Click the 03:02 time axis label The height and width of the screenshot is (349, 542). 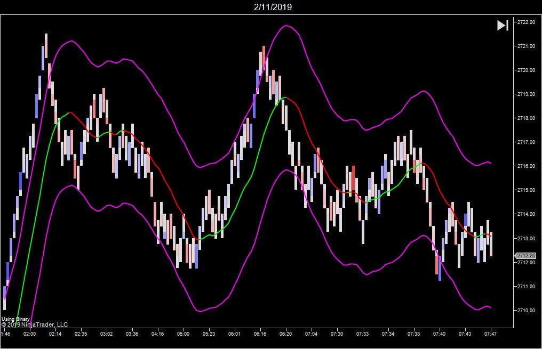click(x=107, y=334)
